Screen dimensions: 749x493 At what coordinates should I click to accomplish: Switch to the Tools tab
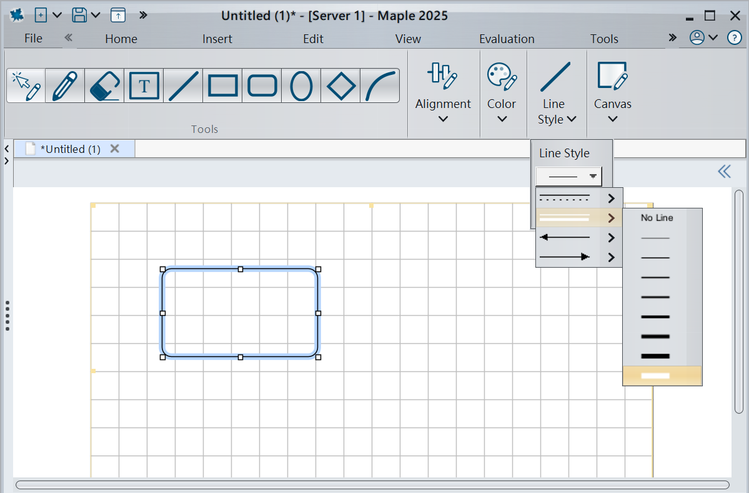pyautogui.click(x=604, y=39)
